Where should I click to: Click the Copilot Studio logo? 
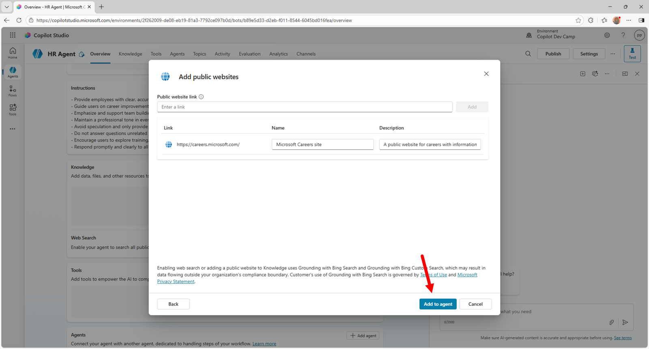click(28, 35)
